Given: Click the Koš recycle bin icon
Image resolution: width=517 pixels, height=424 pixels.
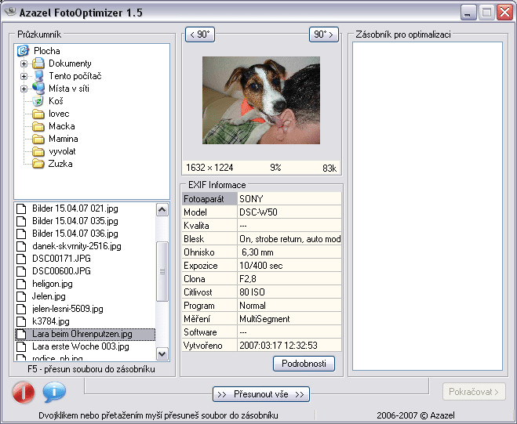Looking at the screenshot, I should point(38,101).
